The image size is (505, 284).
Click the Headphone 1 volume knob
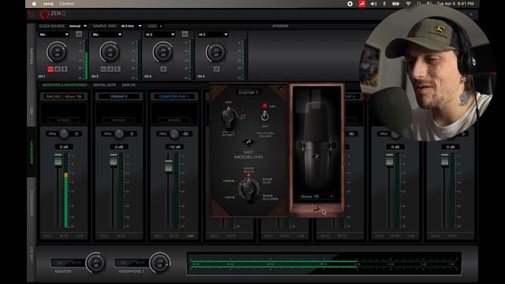(159, 263)
